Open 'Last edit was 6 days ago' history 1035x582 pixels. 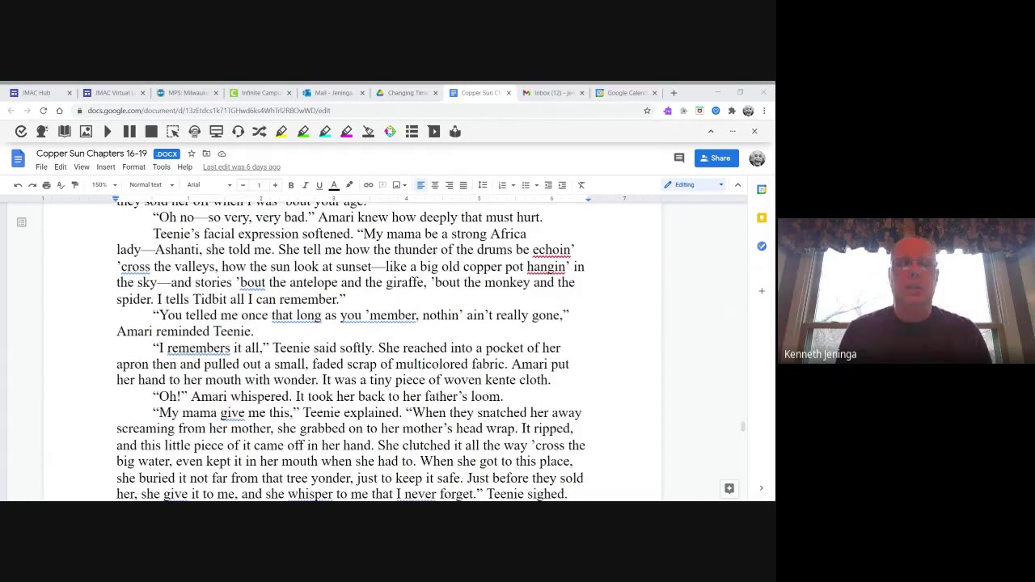(242, 167)
